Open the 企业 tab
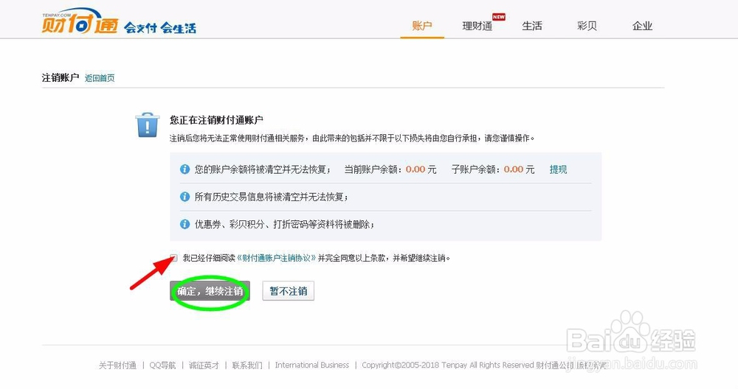The height and width of the screenshot is (389, 738). click(642, 26)
